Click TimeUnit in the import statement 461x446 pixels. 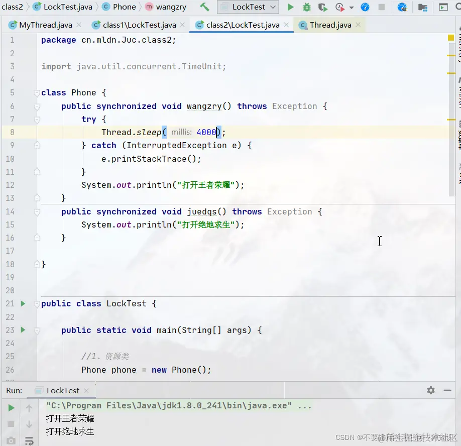pos(202,66)
